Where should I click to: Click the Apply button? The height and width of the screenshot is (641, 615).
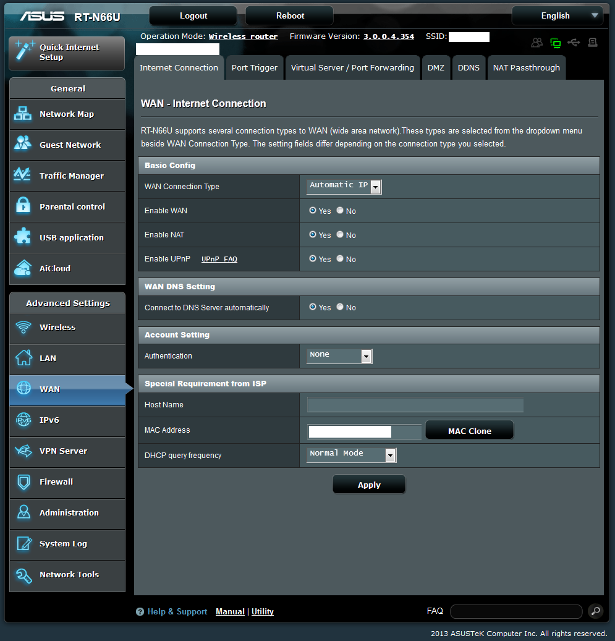[x=369, y=485]
